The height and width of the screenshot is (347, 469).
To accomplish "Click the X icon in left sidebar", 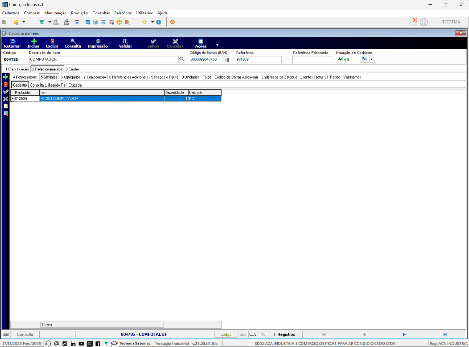I will (x=6, y=99).
